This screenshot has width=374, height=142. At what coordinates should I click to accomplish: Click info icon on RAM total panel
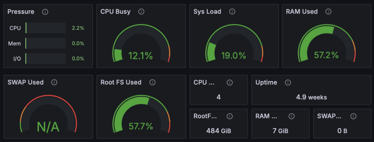(291, 116)
